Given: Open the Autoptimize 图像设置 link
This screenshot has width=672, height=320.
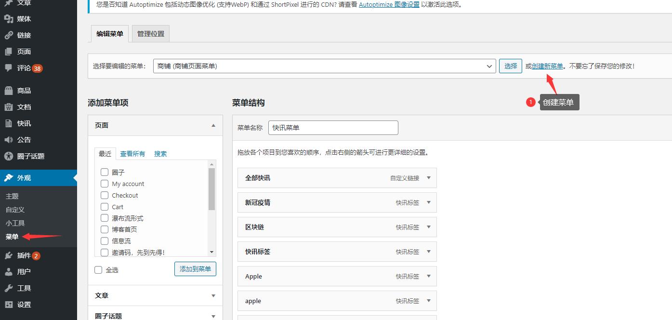Looking at the screenshot, I should point(389,5).
